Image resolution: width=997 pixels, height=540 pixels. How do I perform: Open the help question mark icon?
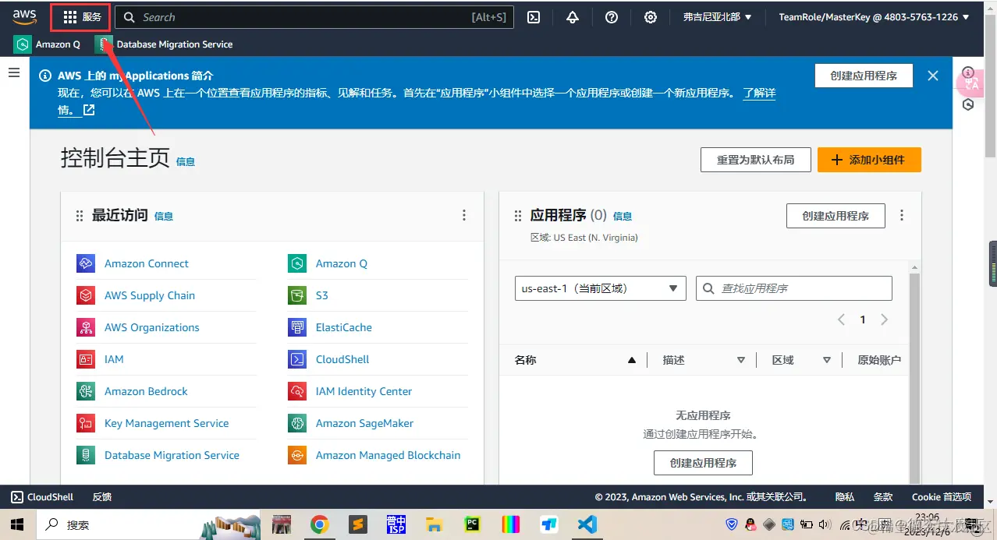click(612, 17)
